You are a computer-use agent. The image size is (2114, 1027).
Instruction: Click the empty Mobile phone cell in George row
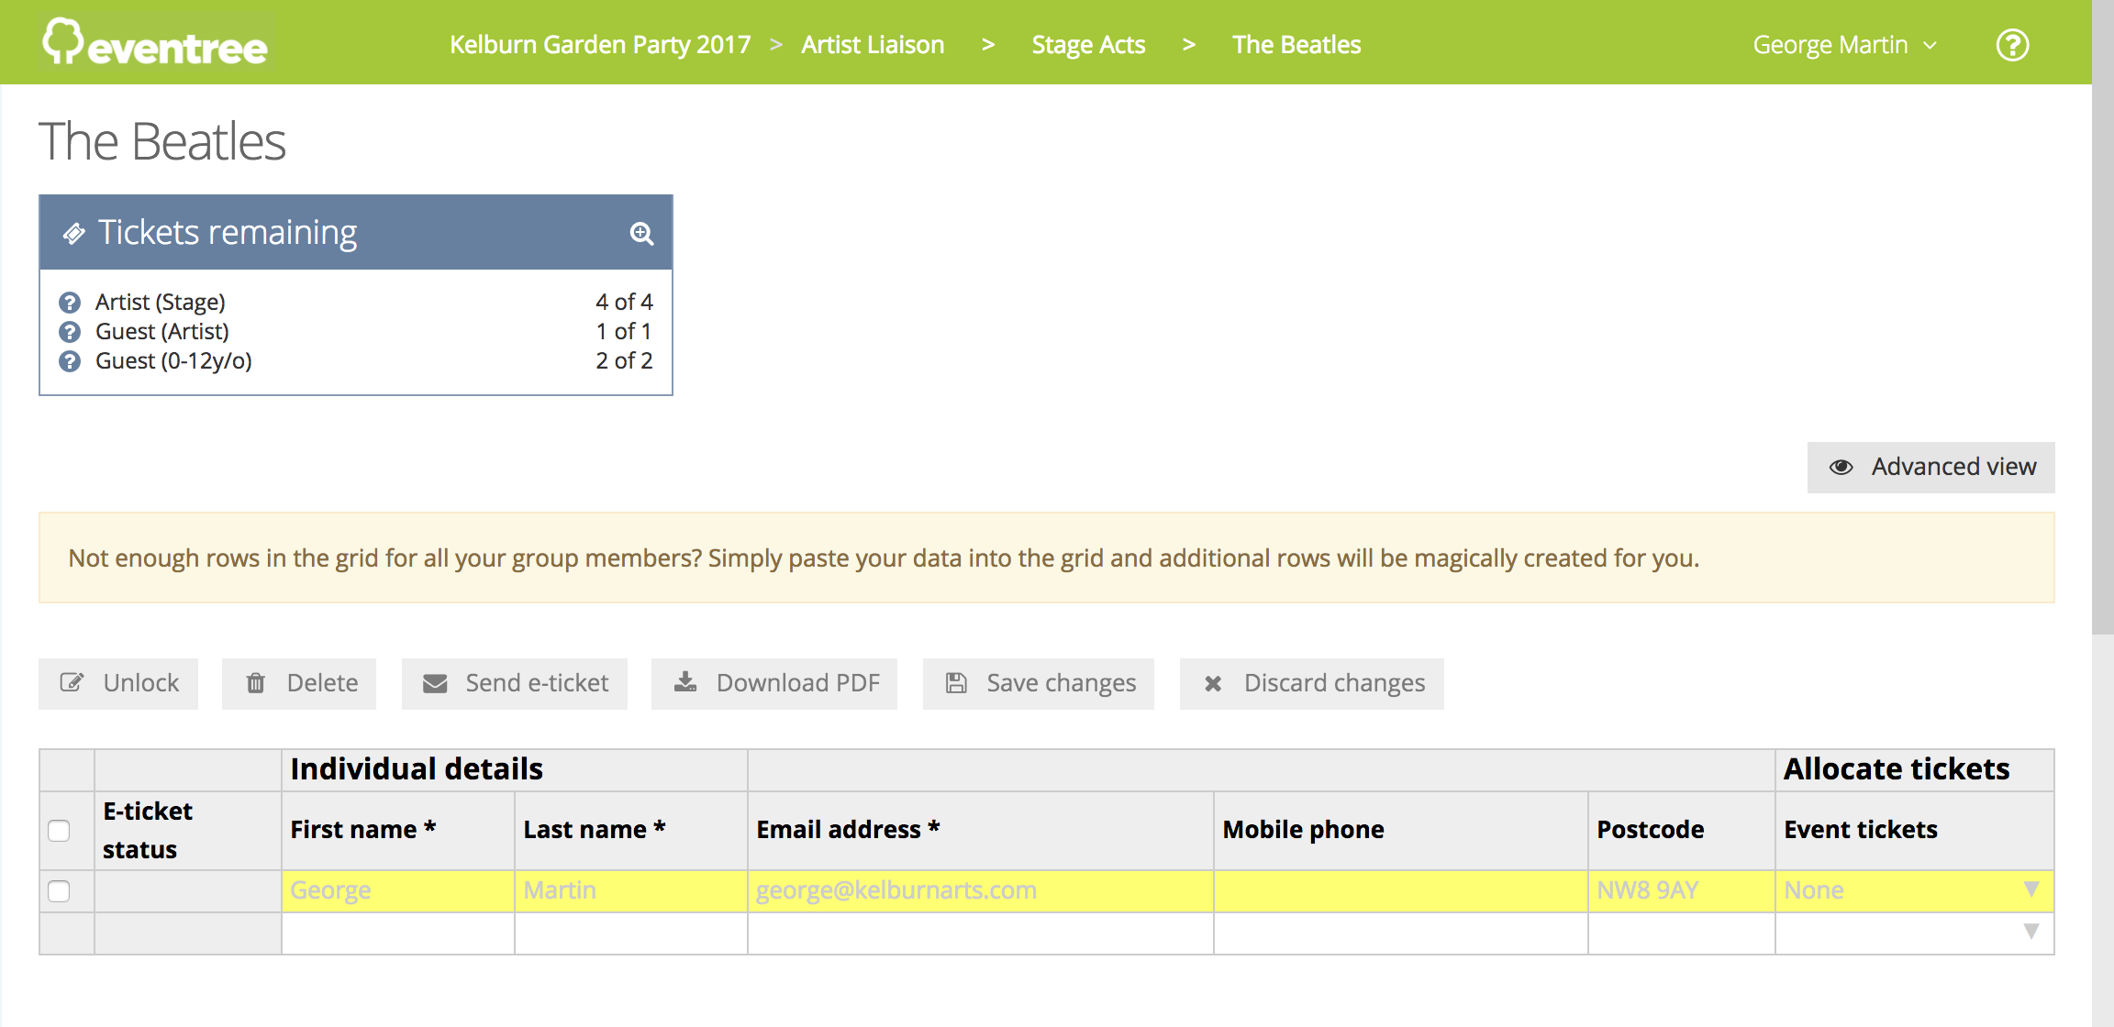point(1401,891)
